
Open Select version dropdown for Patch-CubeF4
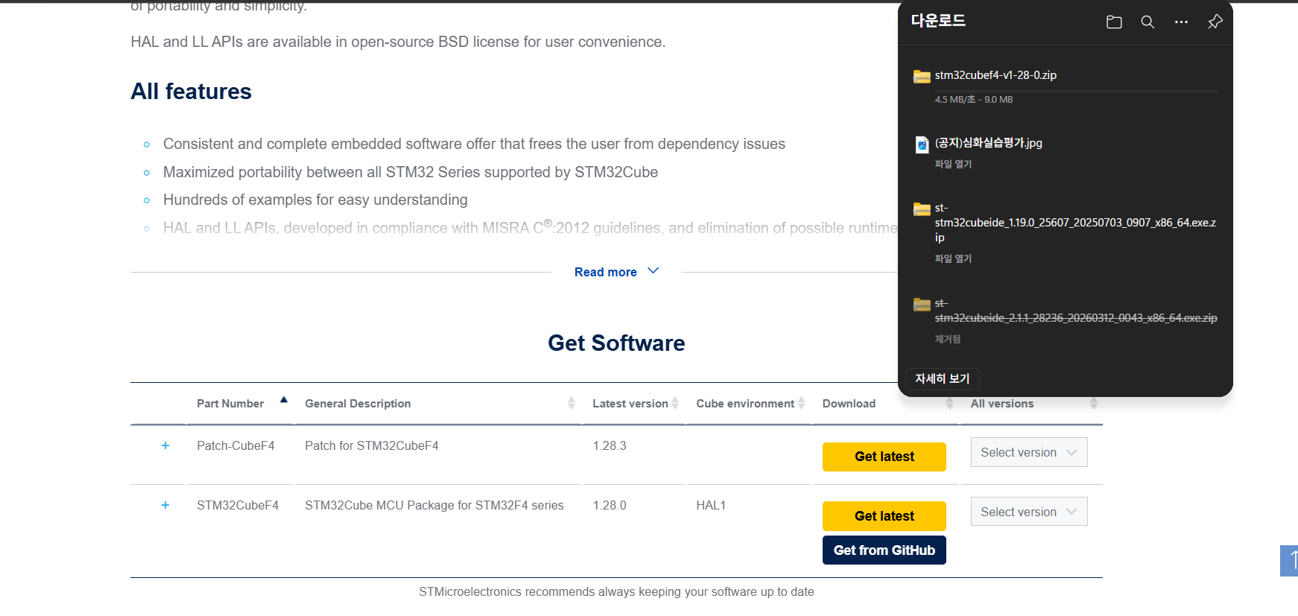(x=1029, y=452)
